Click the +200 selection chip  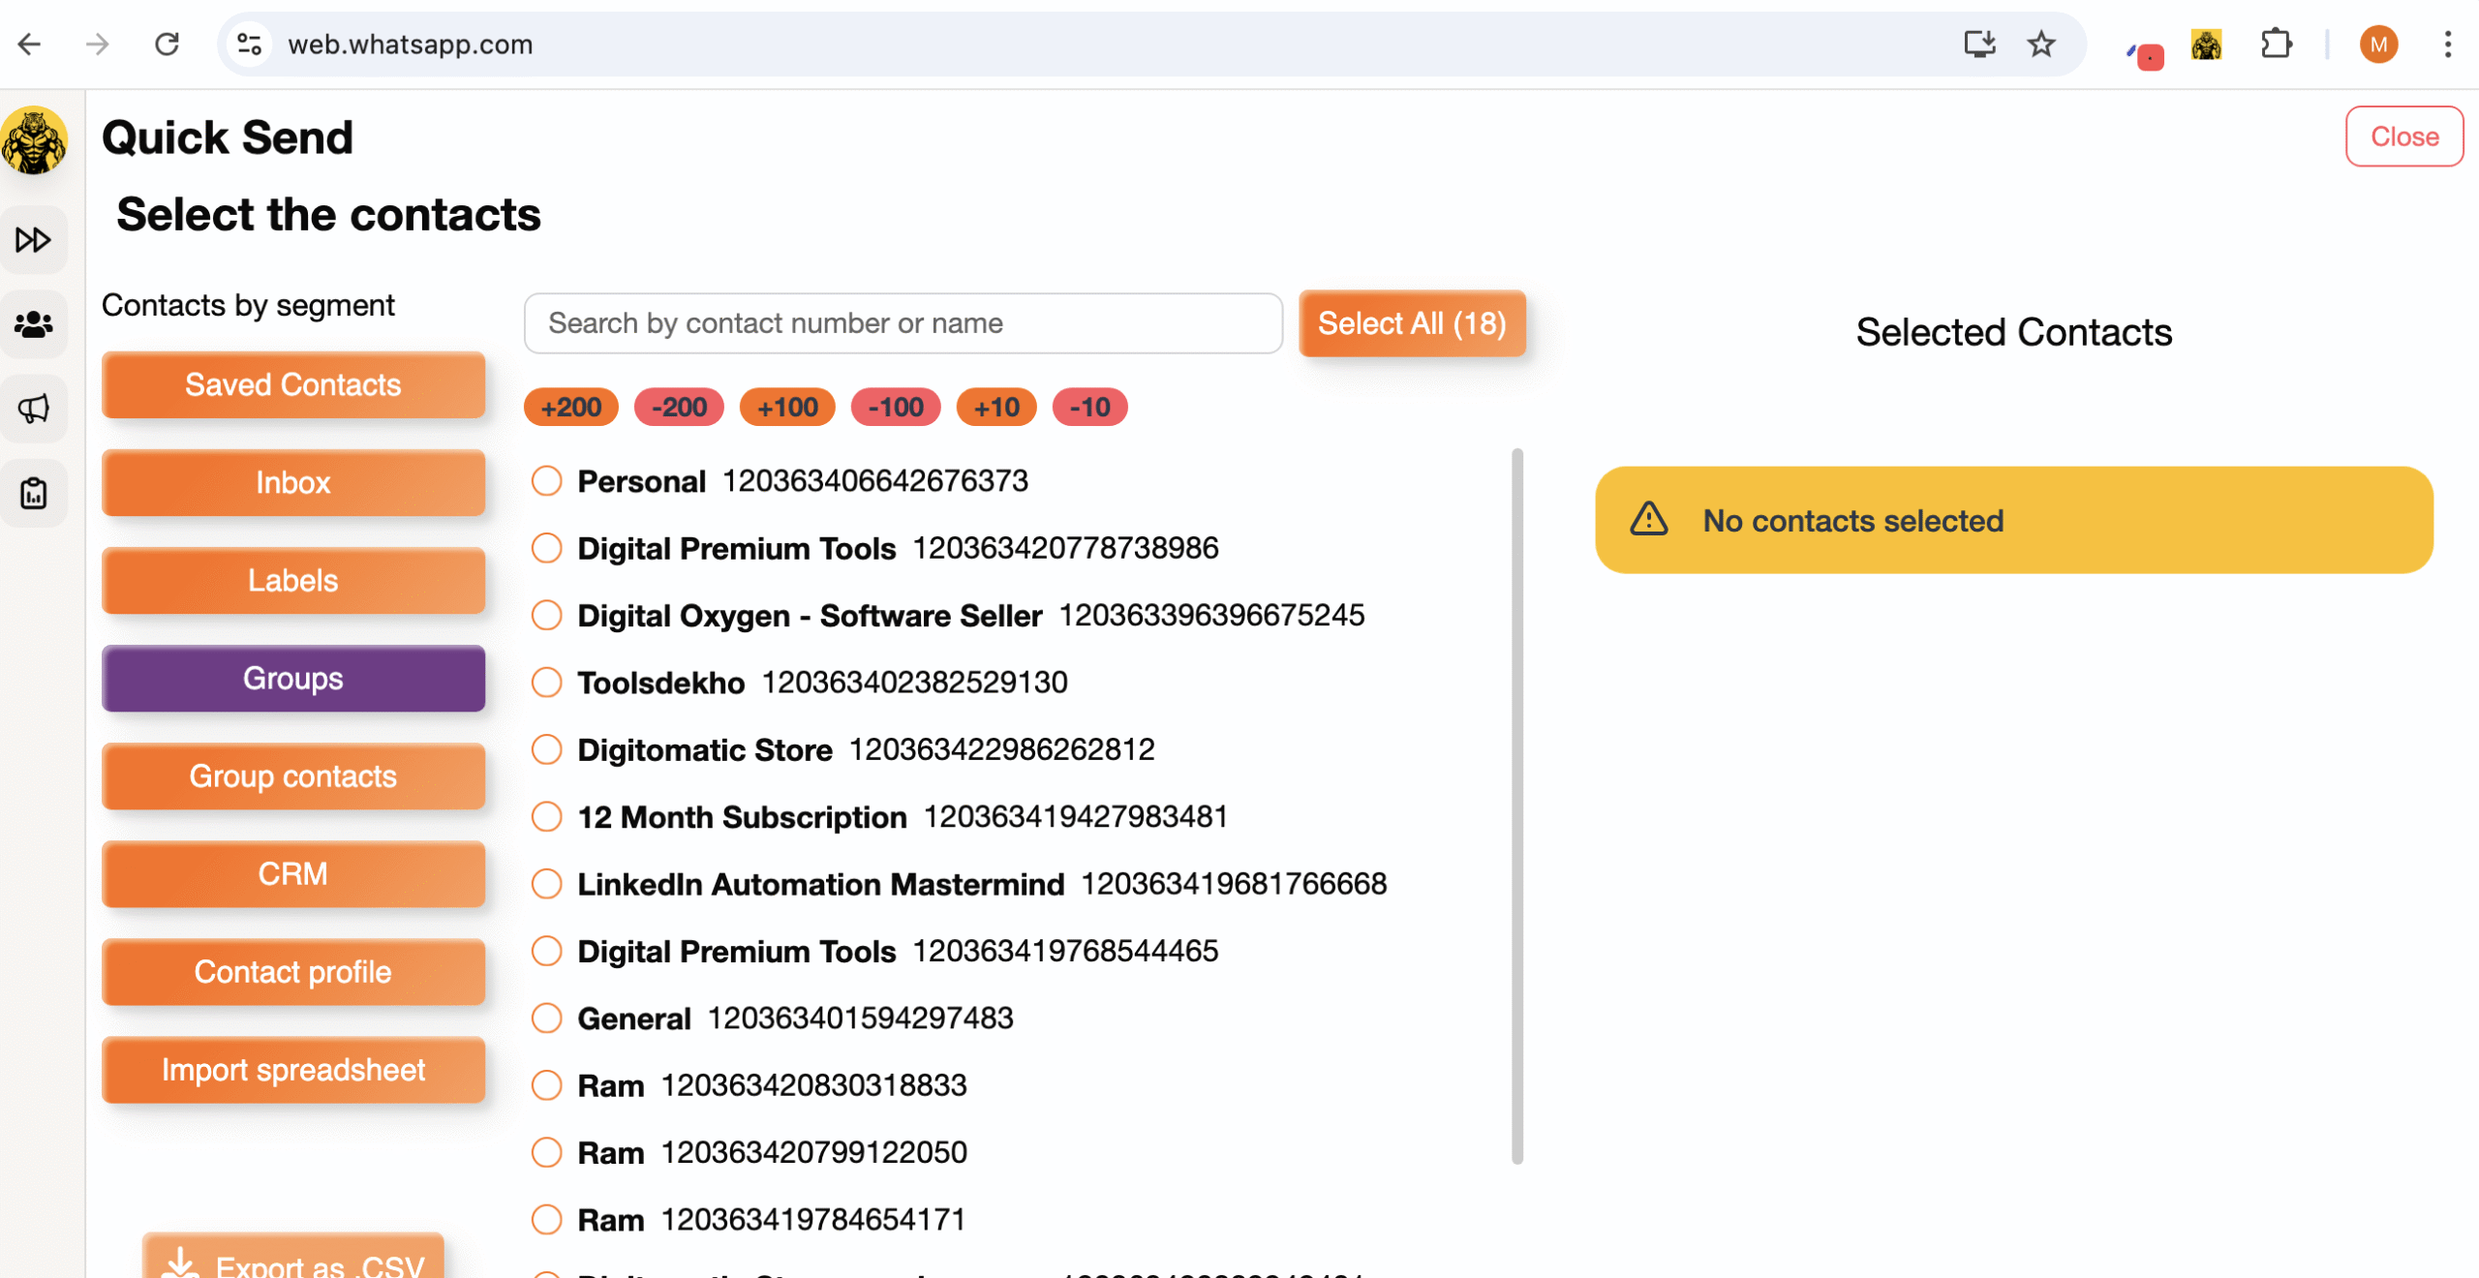click(570, 408)
